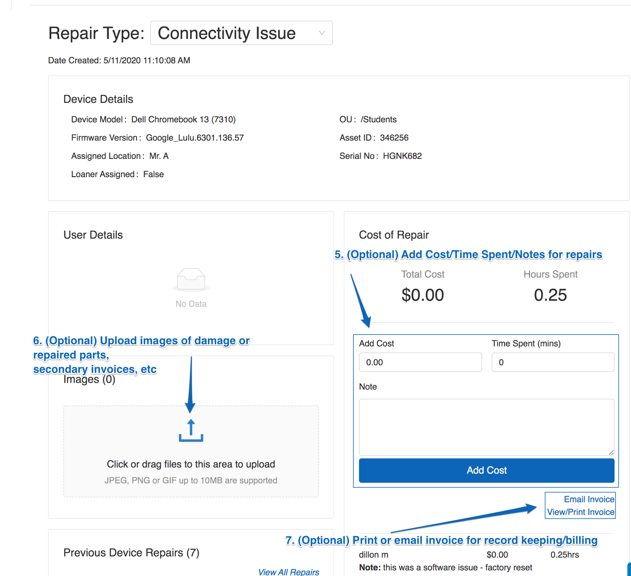The height and width of the screenshot is (576, 631).
Task: Click the Add Cost amount field
Action: [x=420, y=362]
